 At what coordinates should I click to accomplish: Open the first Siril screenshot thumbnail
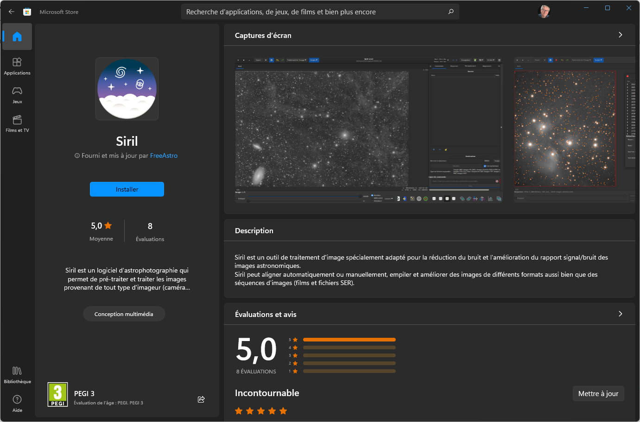369,130
